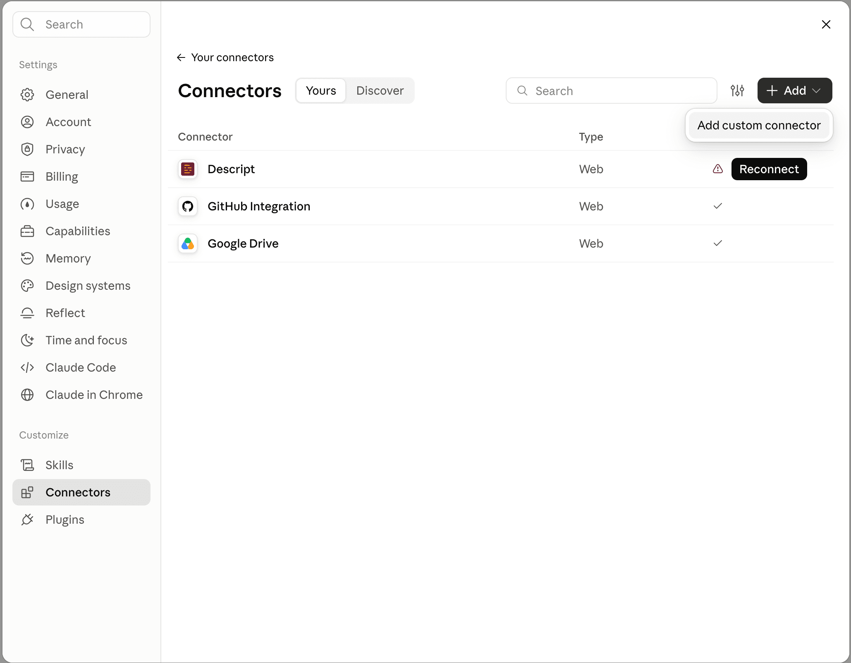
Task: Reconnect the Descript connector
Action: 769,169
